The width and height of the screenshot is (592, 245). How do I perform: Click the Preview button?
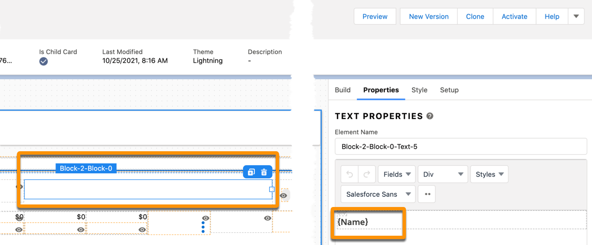pos(375,16)
